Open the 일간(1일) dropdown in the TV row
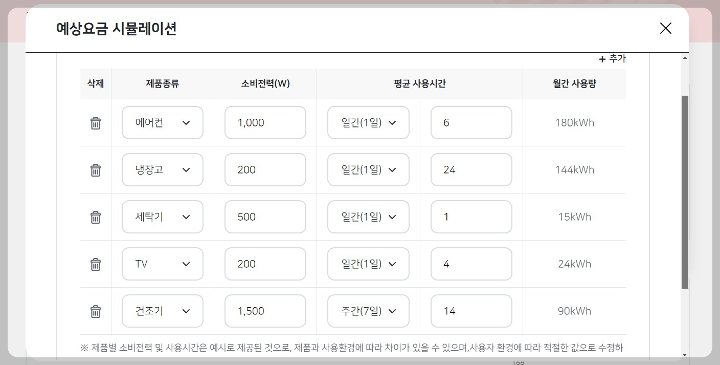 click(x=368, y=264)
